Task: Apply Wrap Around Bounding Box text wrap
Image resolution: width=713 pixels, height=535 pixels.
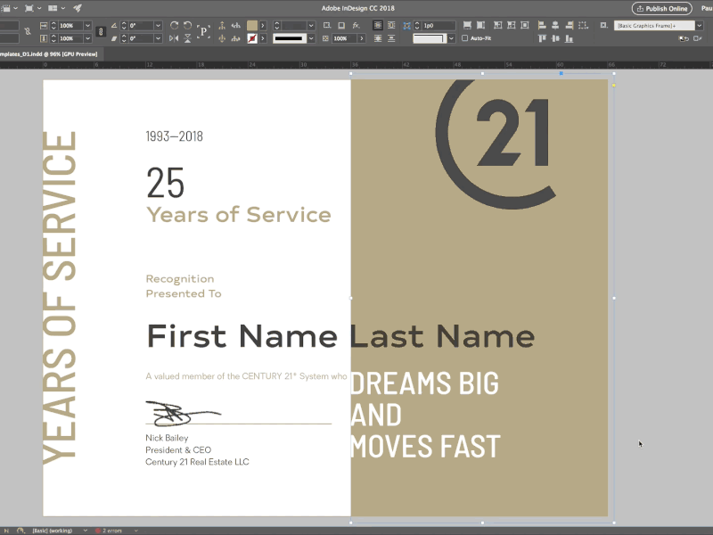Action: (x=391, y=26)
